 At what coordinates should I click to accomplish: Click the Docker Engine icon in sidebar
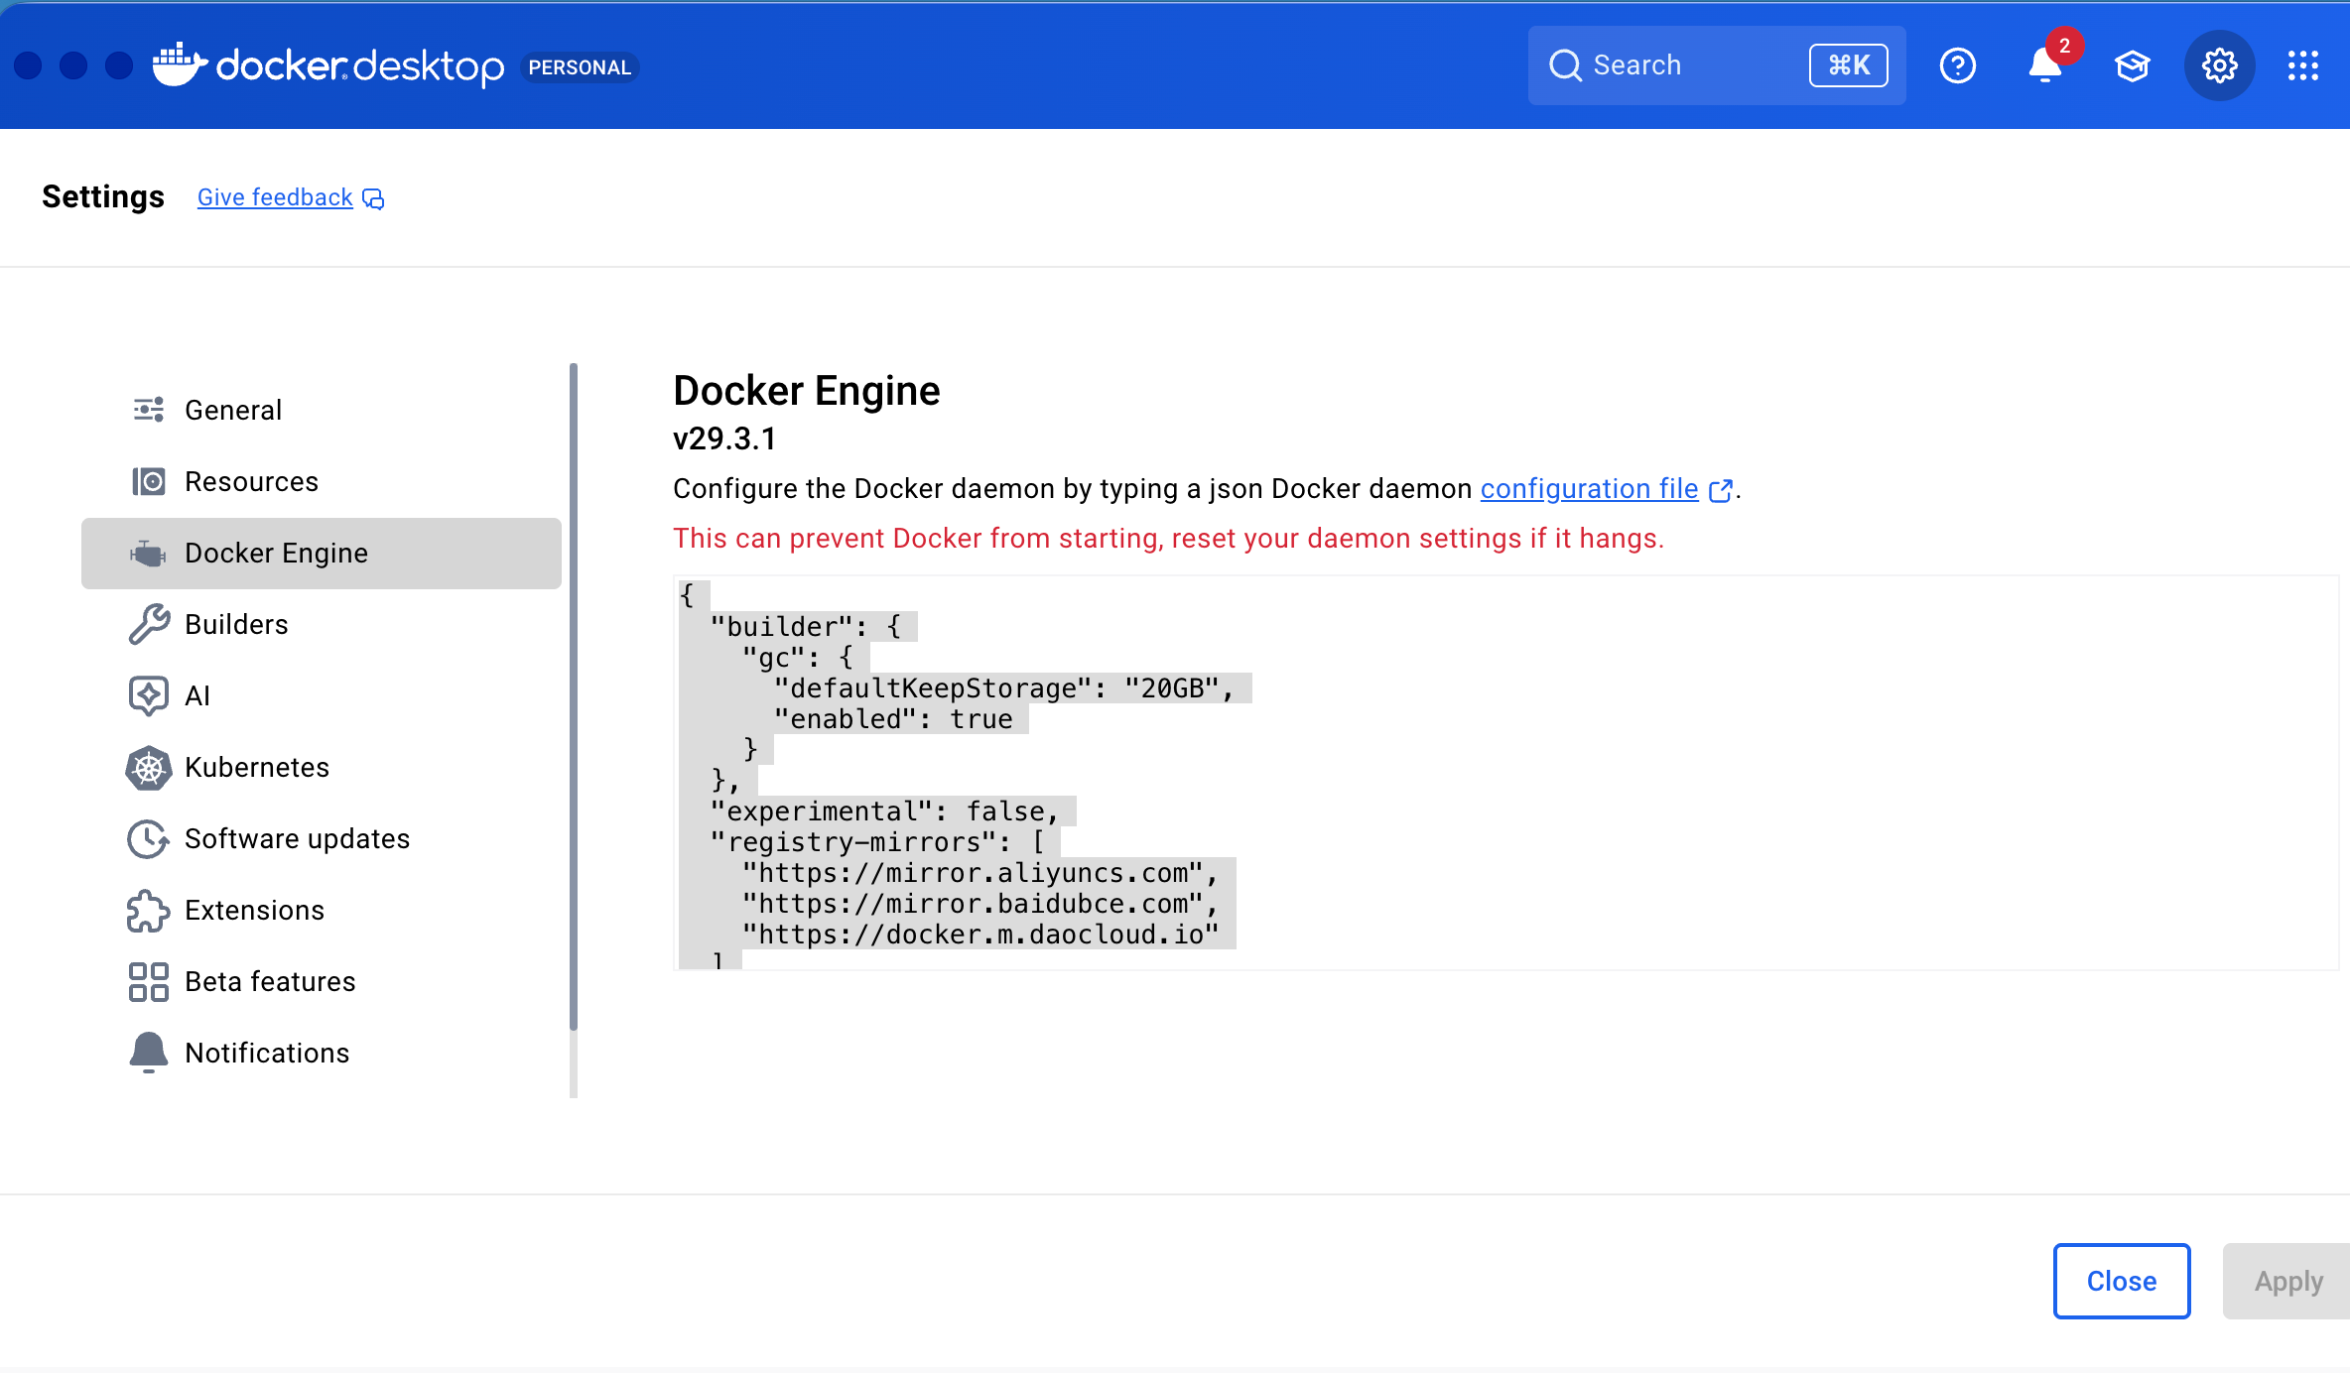click(149, 553)
